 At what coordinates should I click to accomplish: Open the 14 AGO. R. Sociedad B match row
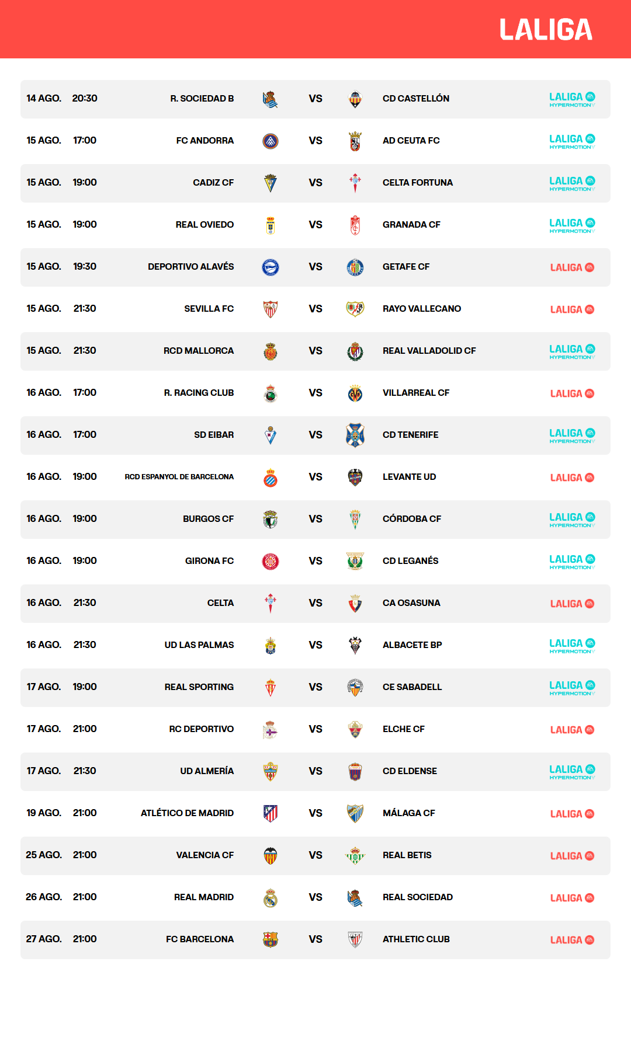click(x=315, y=99)
